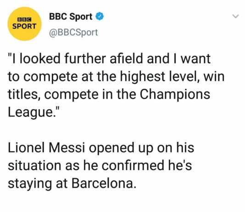Click the BBC blocks logo inside avatar
Viewport: 245px width, 212px height.
(24, 20)
